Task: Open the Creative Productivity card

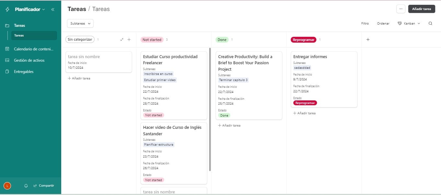Action: [x=249, y=86]
